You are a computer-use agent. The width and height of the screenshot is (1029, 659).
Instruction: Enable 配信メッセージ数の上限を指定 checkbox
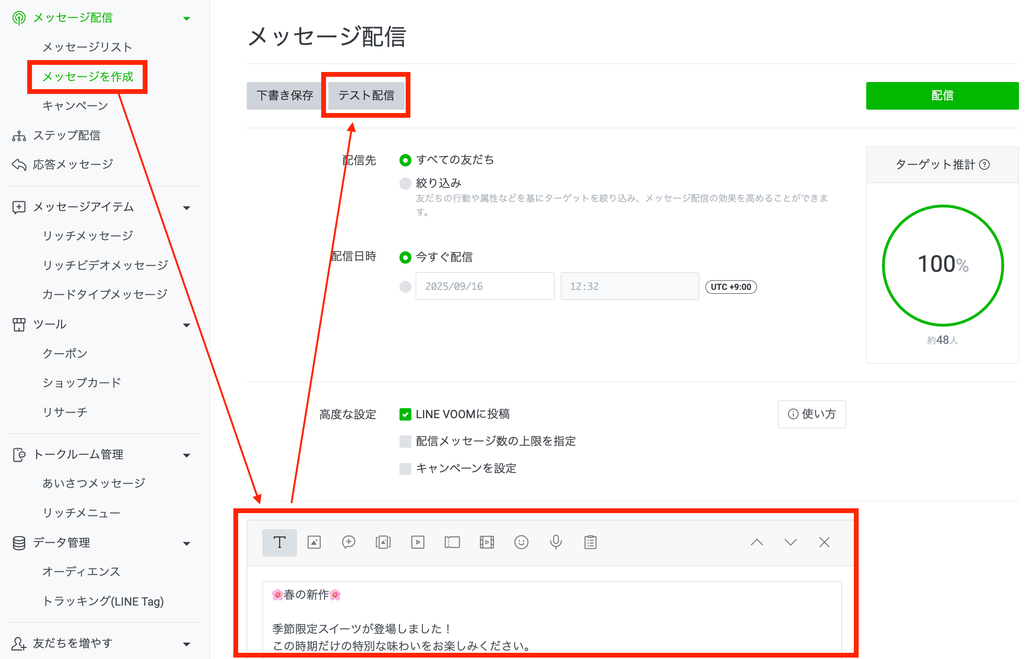405,442
